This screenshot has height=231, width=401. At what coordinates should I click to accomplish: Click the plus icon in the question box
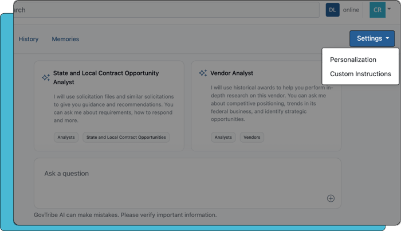click(x=331, y=198)
